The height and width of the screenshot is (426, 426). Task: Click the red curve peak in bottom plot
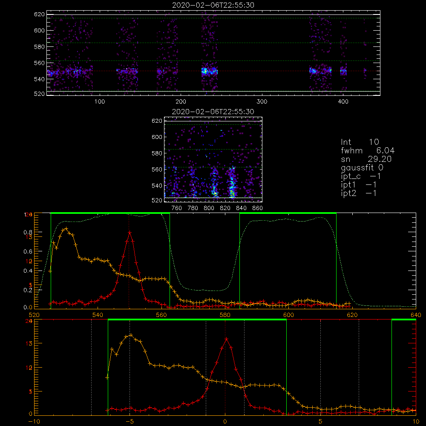226,339
